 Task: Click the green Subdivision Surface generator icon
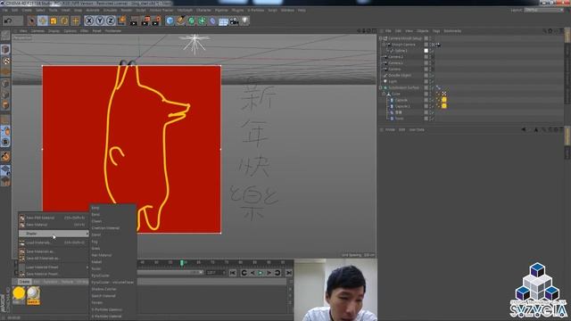(191, 21)
